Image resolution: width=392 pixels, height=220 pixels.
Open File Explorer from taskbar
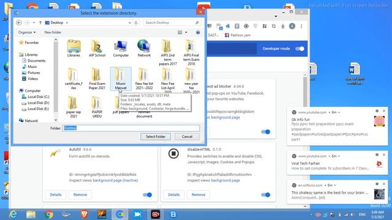click(x=31, y=215)
